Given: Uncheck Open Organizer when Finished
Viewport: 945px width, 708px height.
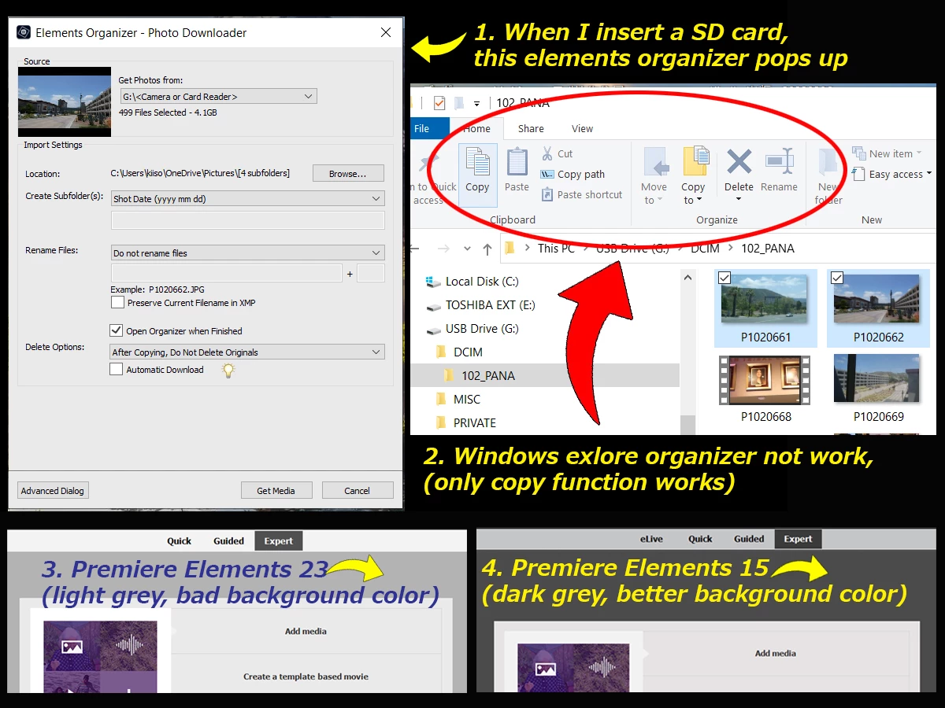Looking at the screenshot, I should pyautogui.click(x=117, y=331).
